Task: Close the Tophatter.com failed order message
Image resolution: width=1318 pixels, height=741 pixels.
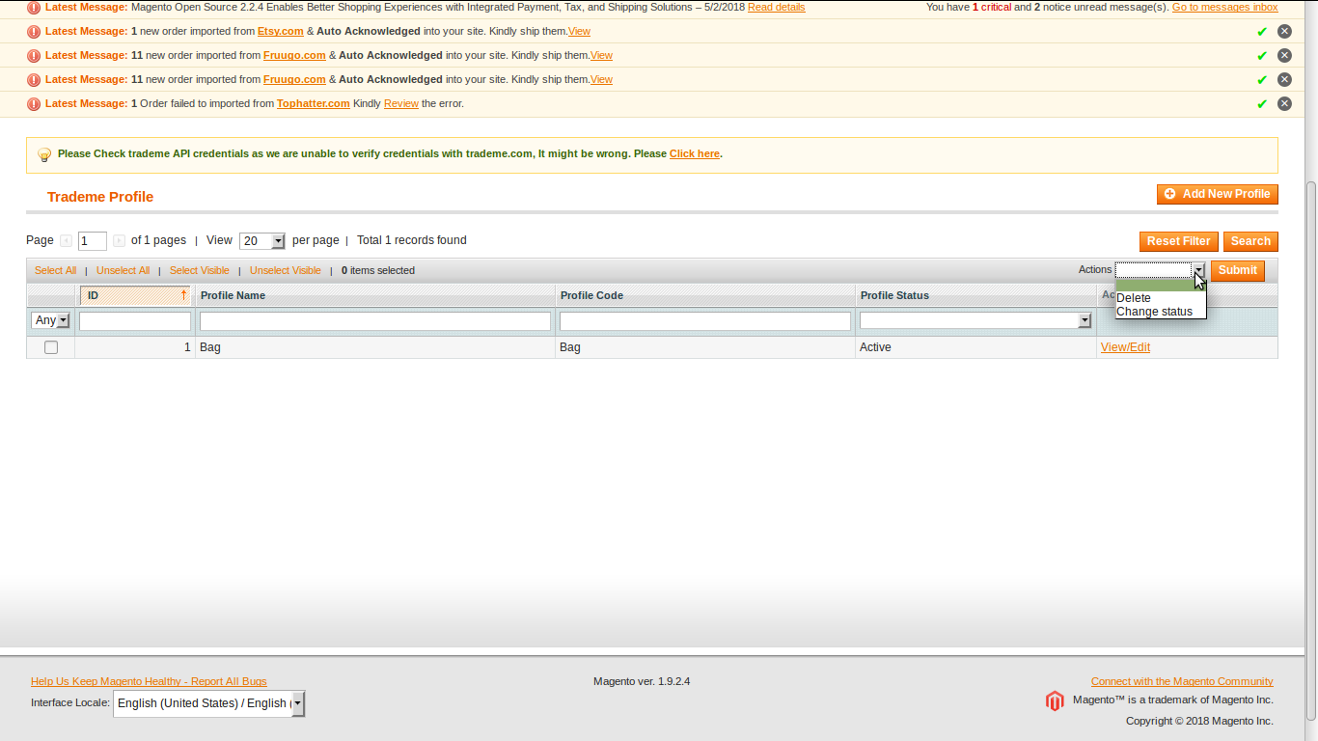Action: (x=1284, y=103)
